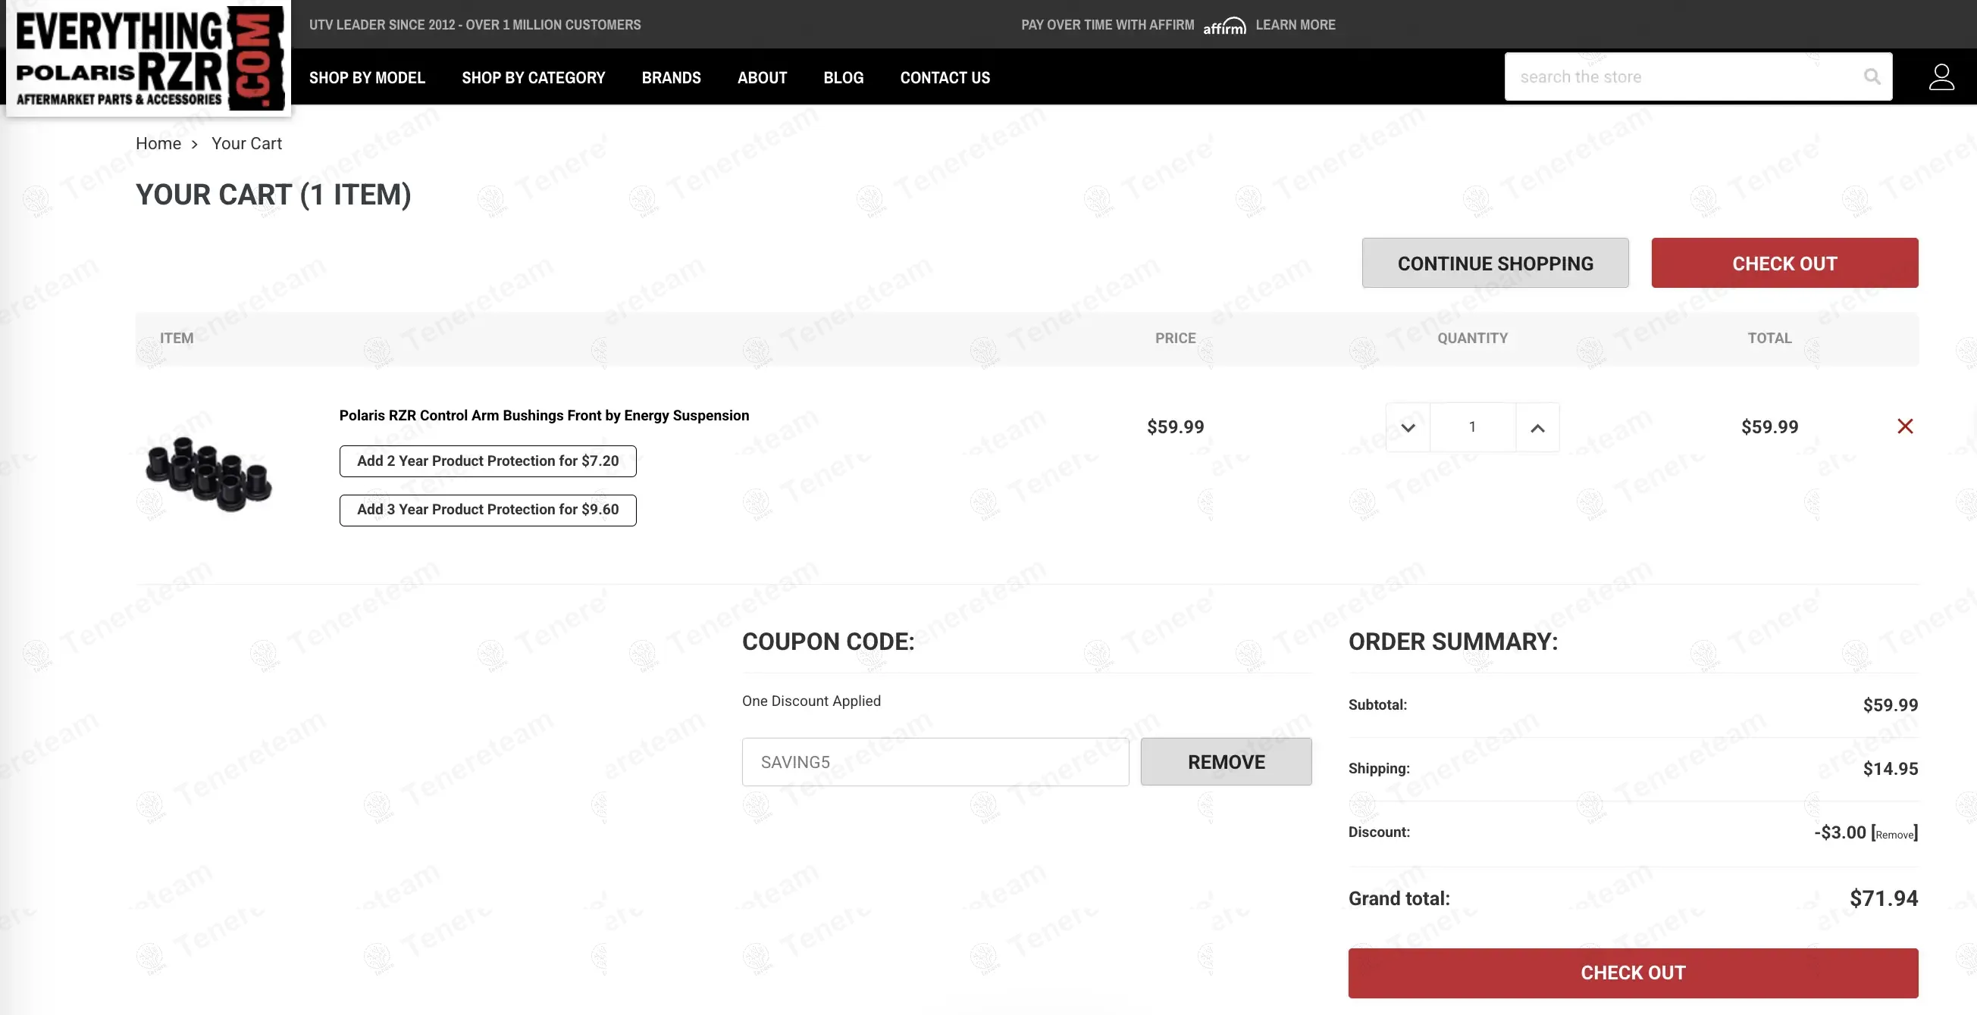Click the top Check Out button
The width and height of the screenshot is (1977, 1015).
pos(1784,263)
